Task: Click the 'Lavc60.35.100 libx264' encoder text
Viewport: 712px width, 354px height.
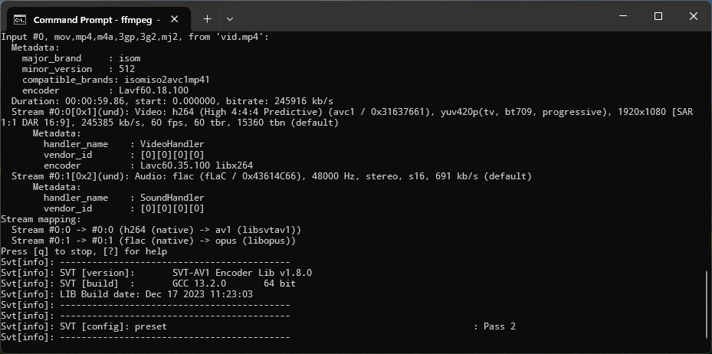Action: pyautogui.click(x=196, y=166)
